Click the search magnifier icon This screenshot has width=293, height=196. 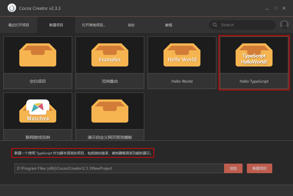(215, 25)
